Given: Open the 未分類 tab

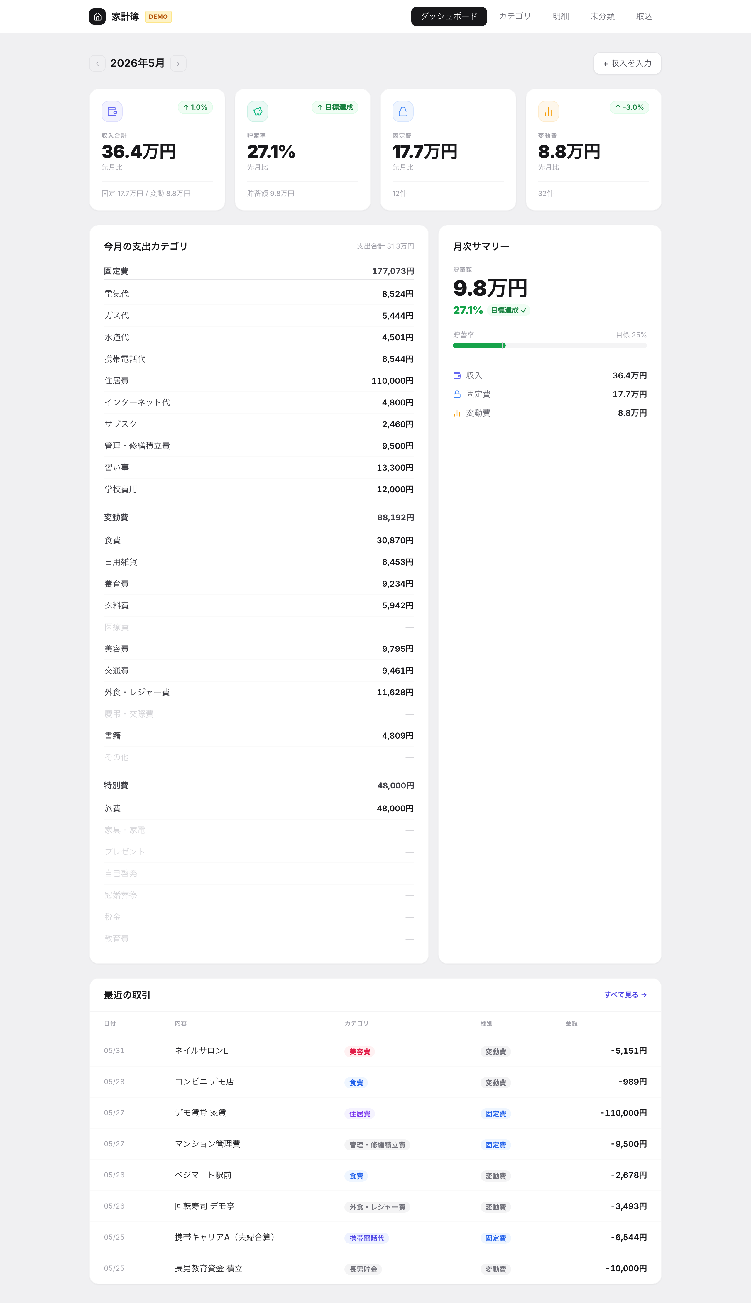Looking at the screenshot, I should [603, 16].
